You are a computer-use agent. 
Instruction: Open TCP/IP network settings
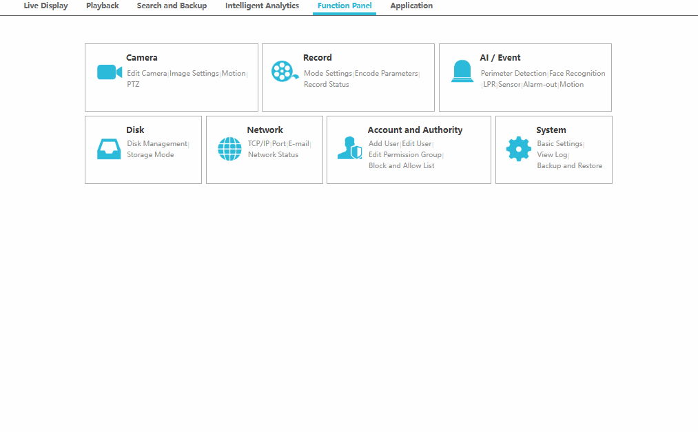click(x=258, y=144)
